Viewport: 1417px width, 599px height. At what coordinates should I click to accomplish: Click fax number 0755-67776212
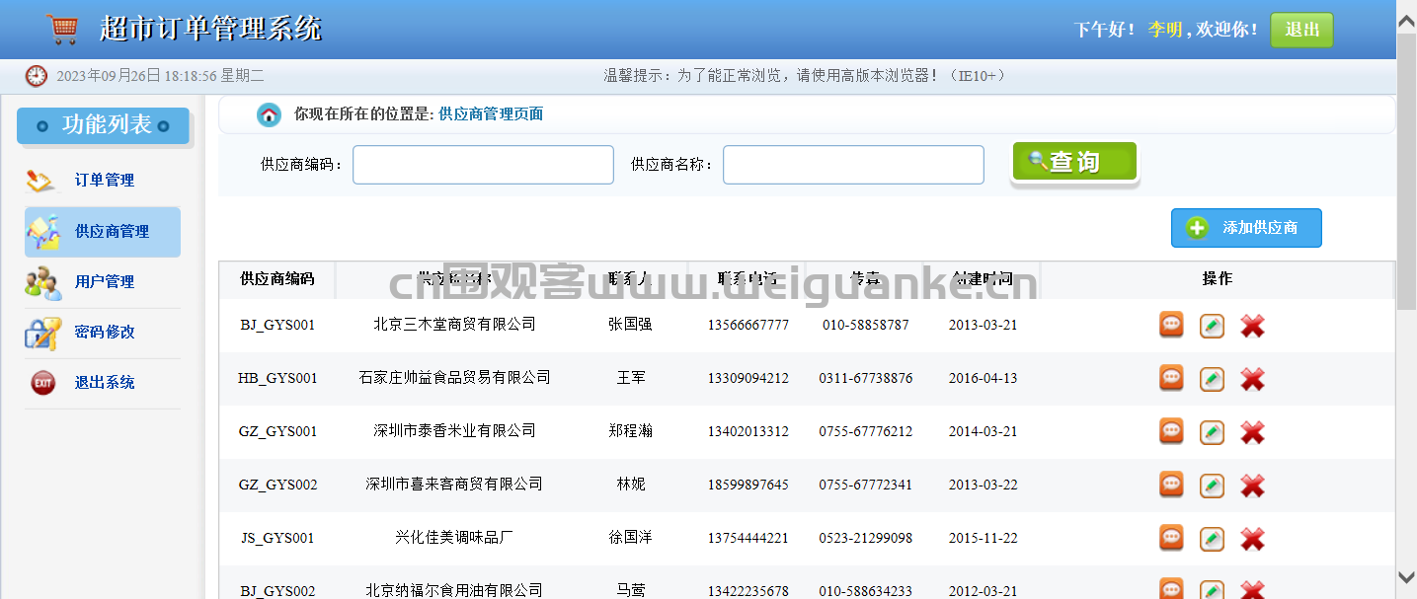[x=866, y=431]
